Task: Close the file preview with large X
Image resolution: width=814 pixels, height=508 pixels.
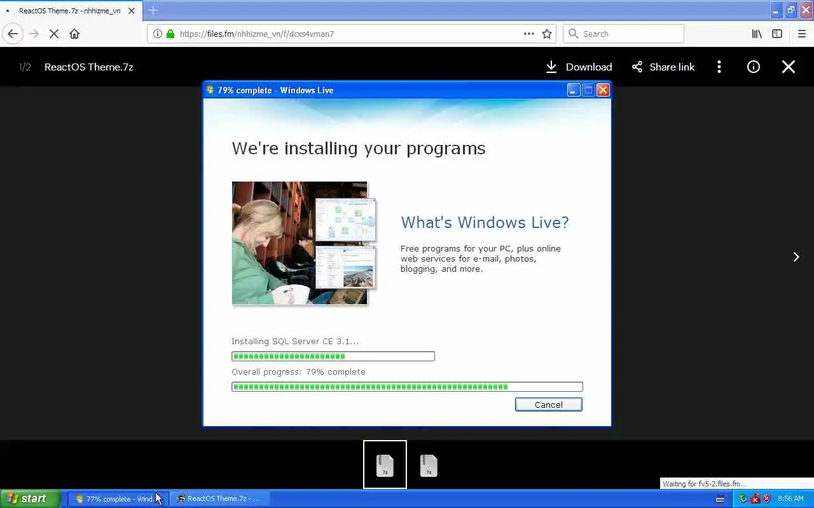Action: coord(789,67)
